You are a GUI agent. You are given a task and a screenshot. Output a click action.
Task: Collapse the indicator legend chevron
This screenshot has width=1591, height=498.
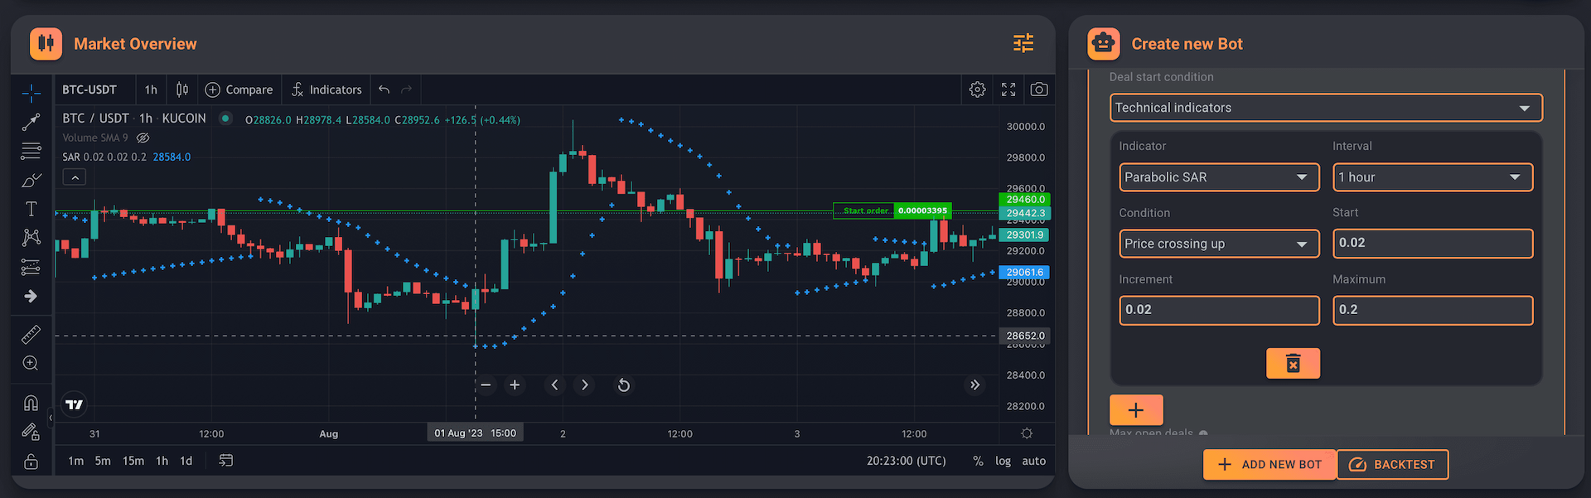tap(75, 177)
